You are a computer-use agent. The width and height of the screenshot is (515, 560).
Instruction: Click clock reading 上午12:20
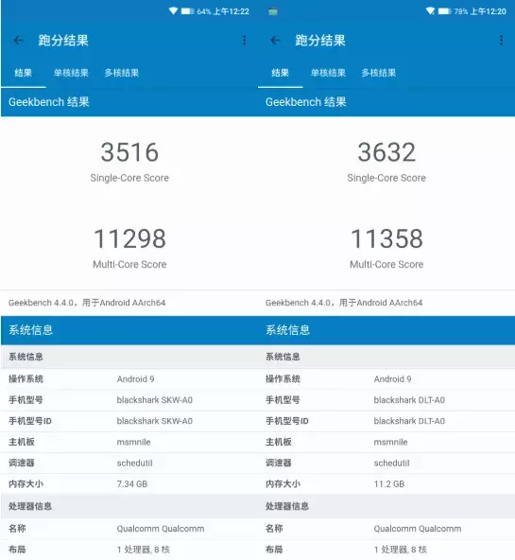488,11
